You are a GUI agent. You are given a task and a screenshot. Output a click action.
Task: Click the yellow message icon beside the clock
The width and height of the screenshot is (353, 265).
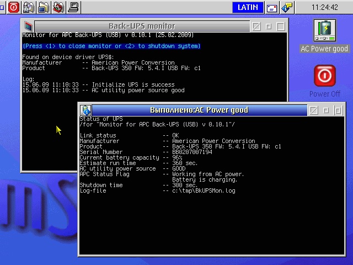[x=286, y=7]
